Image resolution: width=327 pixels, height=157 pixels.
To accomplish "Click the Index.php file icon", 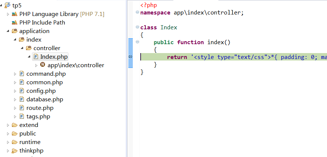I will pos(36,56).
